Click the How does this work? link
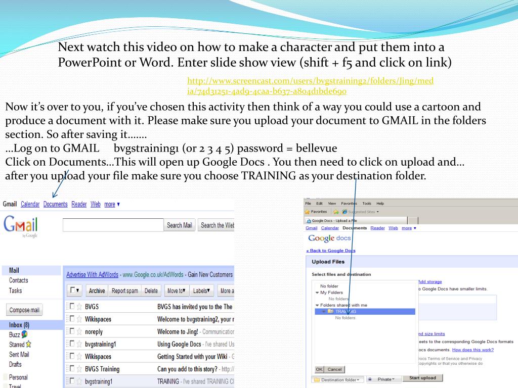The height and width of the screenshot is (388, 518). (x=473, y=350)
